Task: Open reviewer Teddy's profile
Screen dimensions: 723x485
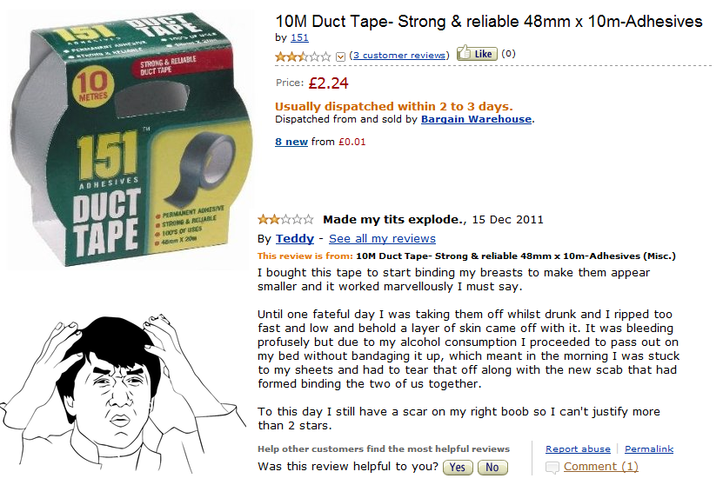Action: pyautogui.click(x=295, y=238)
